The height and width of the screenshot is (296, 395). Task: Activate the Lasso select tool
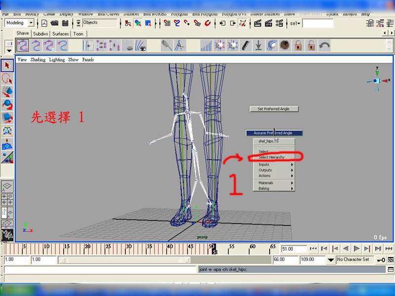[x=7, y=79]
